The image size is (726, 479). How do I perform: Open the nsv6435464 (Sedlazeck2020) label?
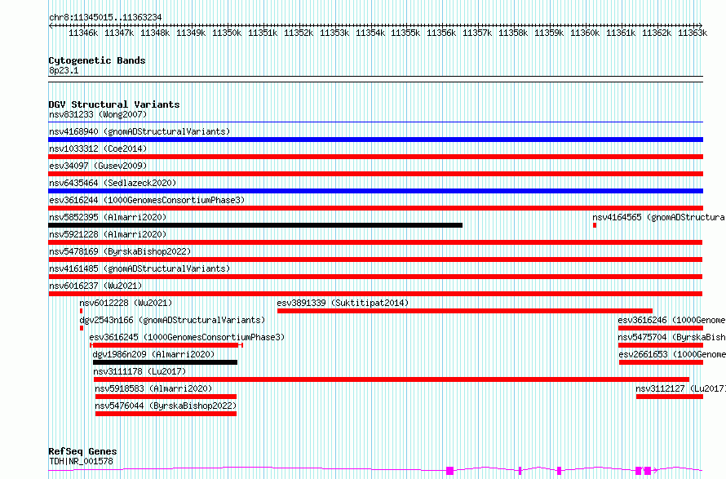point(113,183)
